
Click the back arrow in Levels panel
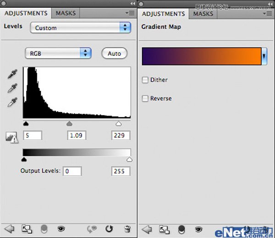click(x=9, y=229)
